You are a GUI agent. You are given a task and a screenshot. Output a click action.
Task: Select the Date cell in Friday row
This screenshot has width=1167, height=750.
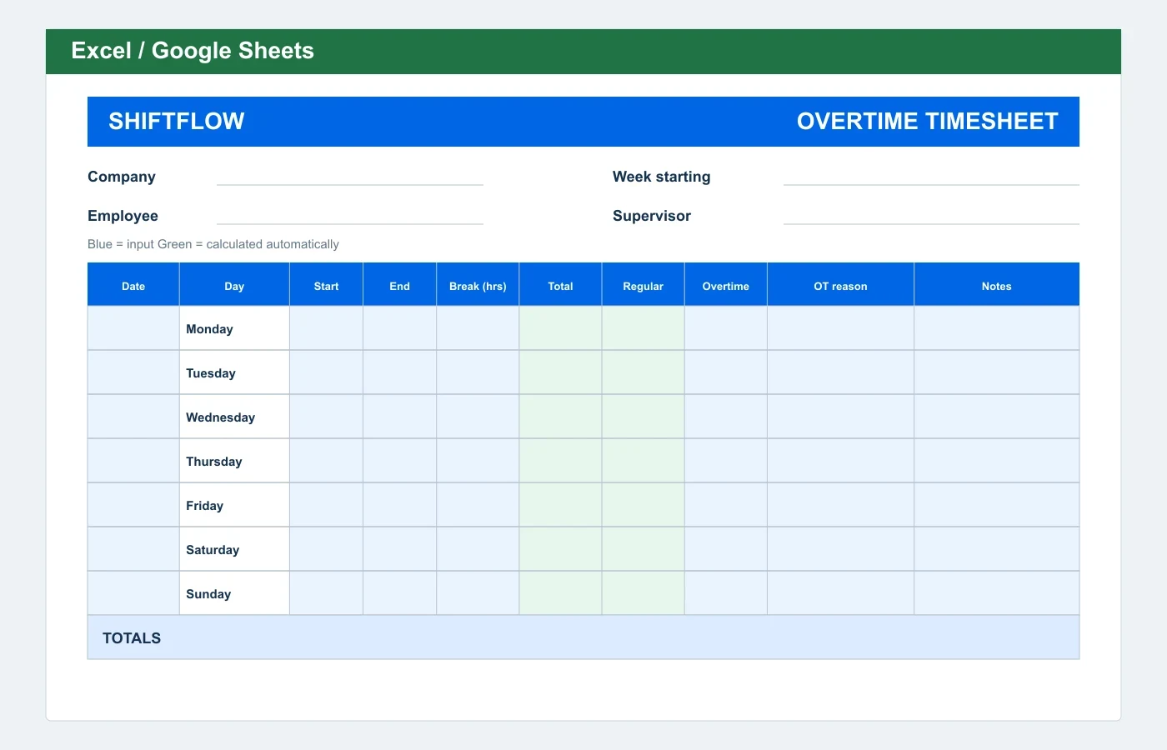133,505
